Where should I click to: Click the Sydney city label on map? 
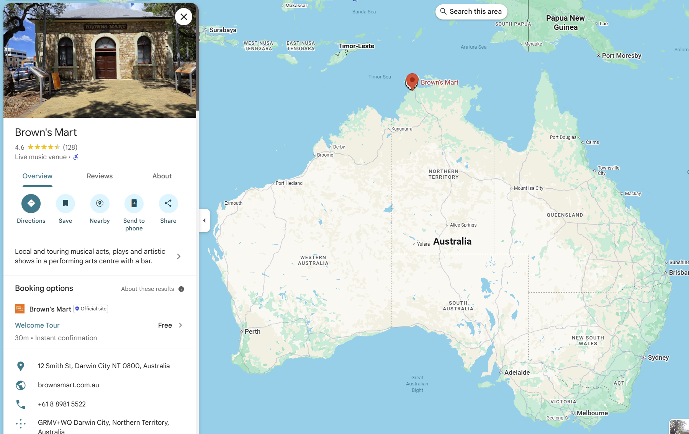pos(658,357)
